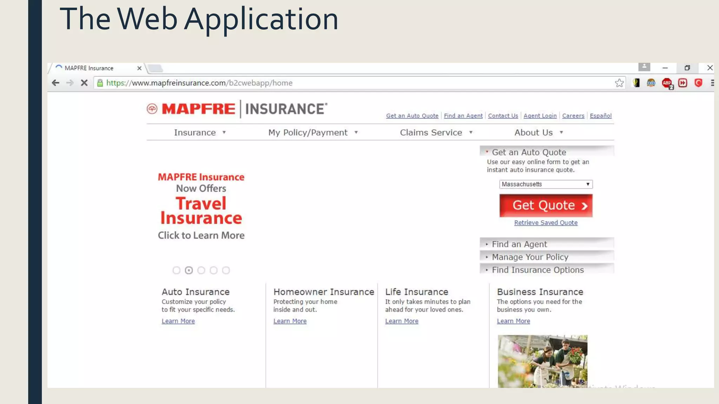Click the red Get Quote button
Viewport: 719px width, 404px height.
(x=546, y=206)
